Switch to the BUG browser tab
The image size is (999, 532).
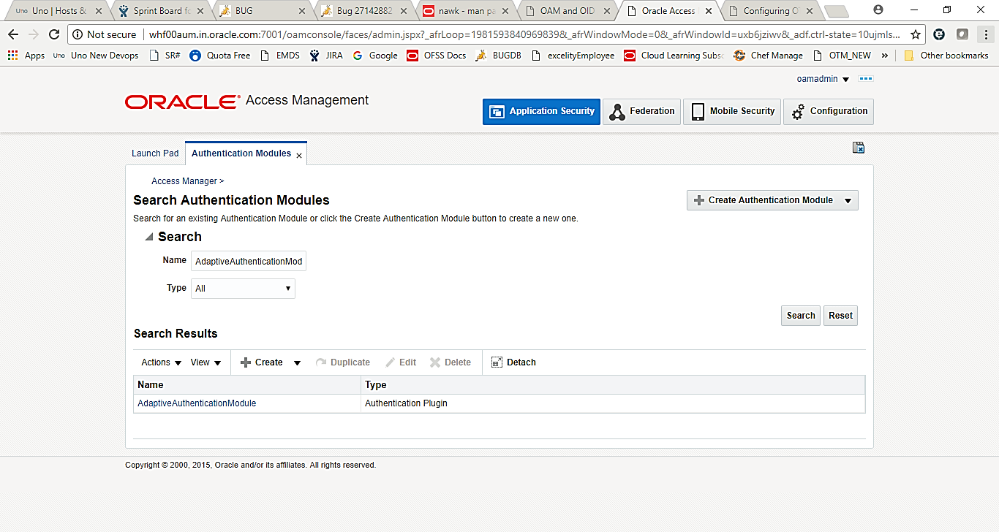tap(261, 11)
